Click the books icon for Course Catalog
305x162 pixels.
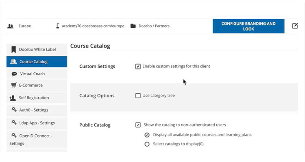13,61
